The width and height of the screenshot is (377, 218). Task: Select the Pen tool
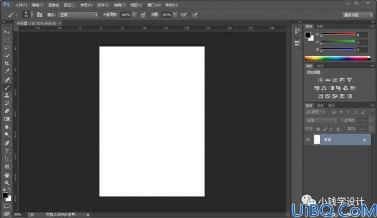click(7, 143)
